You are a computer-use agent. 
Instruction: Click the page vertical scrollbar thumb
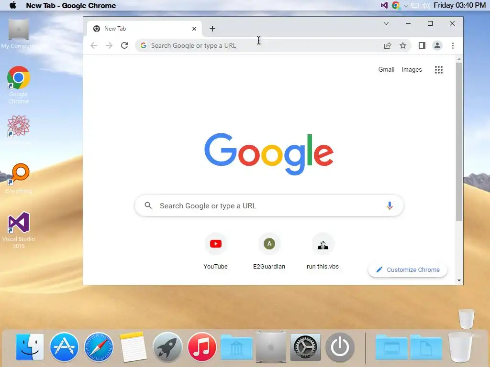pyautogui.click(x=459, y=141)
